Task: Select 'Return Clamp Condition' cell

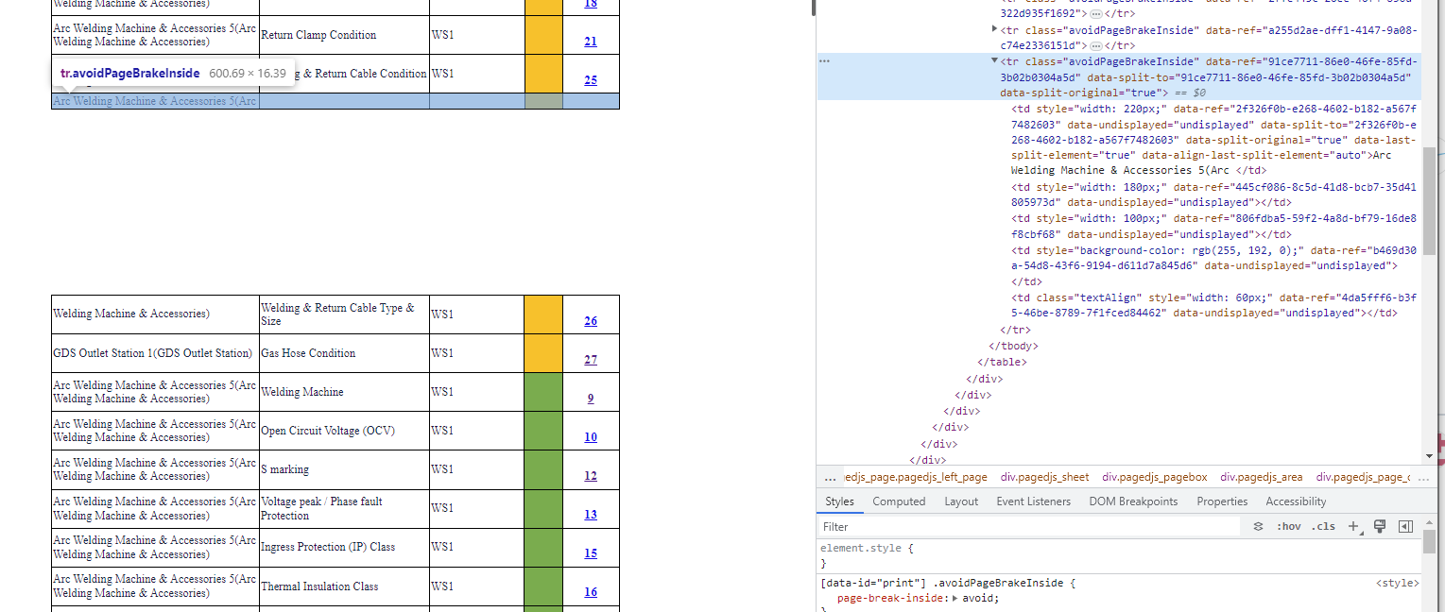Action: point(344,35)
